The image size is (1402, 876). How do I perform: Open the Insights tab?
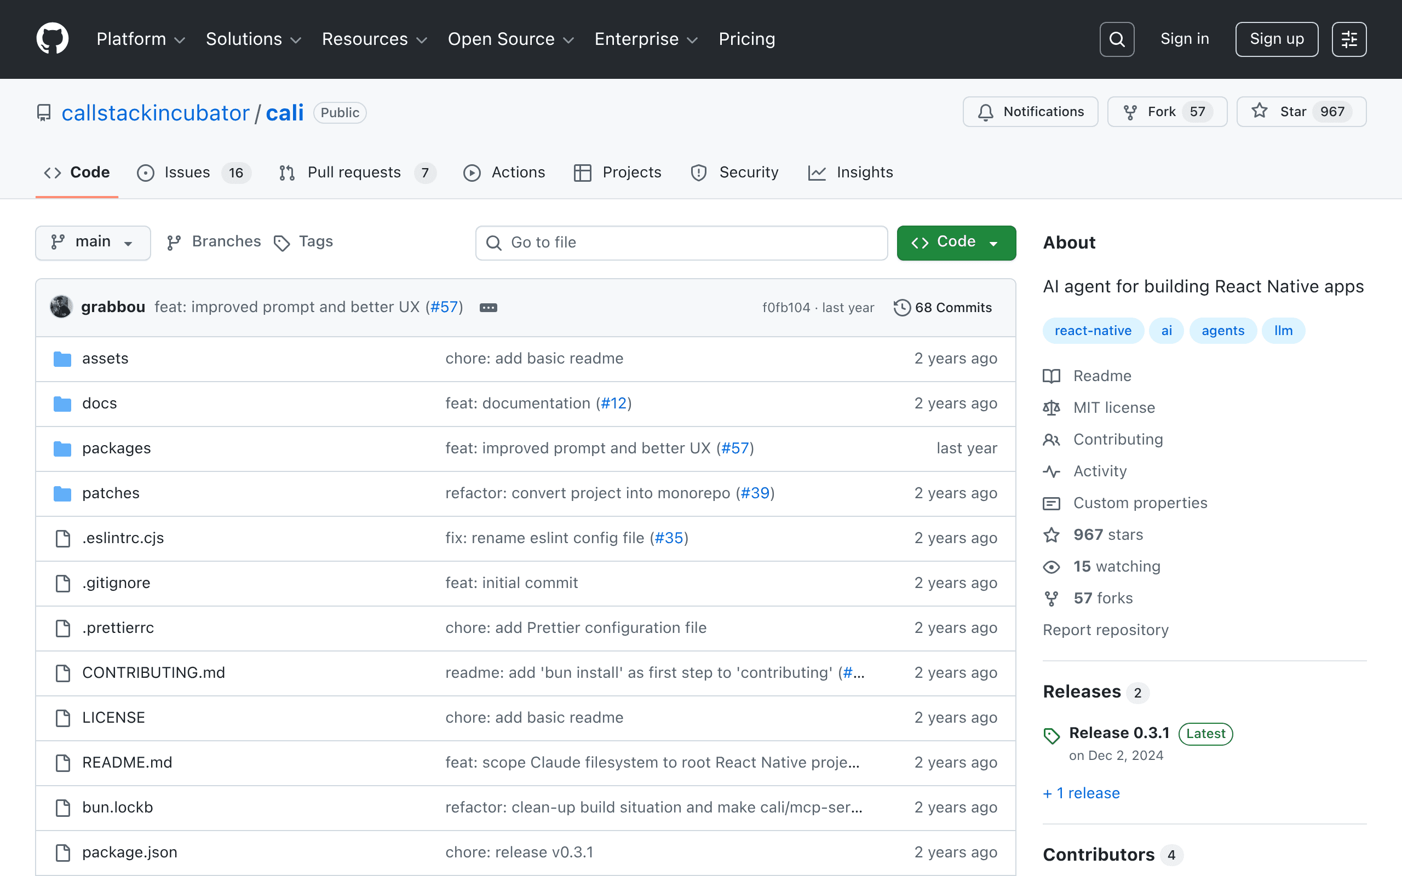(851, 172)
